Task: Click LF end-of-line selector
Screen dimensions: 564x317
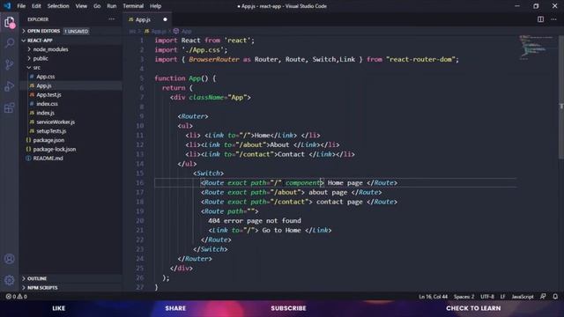Action: pyautogui.click(x=502, y=297)
